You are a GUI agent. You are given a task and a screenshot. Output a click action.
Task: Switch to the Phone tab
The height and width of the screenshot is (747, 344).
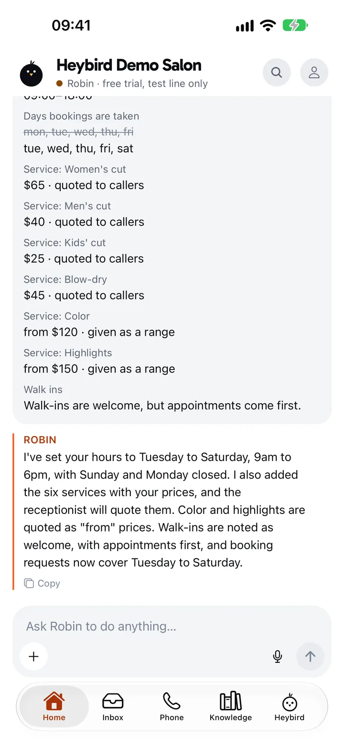click(x=172, y=706)
